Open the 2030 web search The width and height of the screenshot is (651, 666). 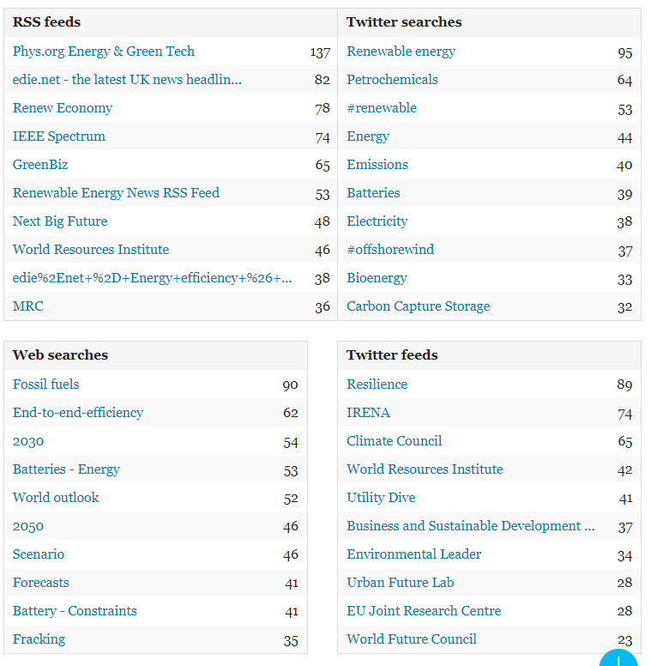[x=28, y=441]
